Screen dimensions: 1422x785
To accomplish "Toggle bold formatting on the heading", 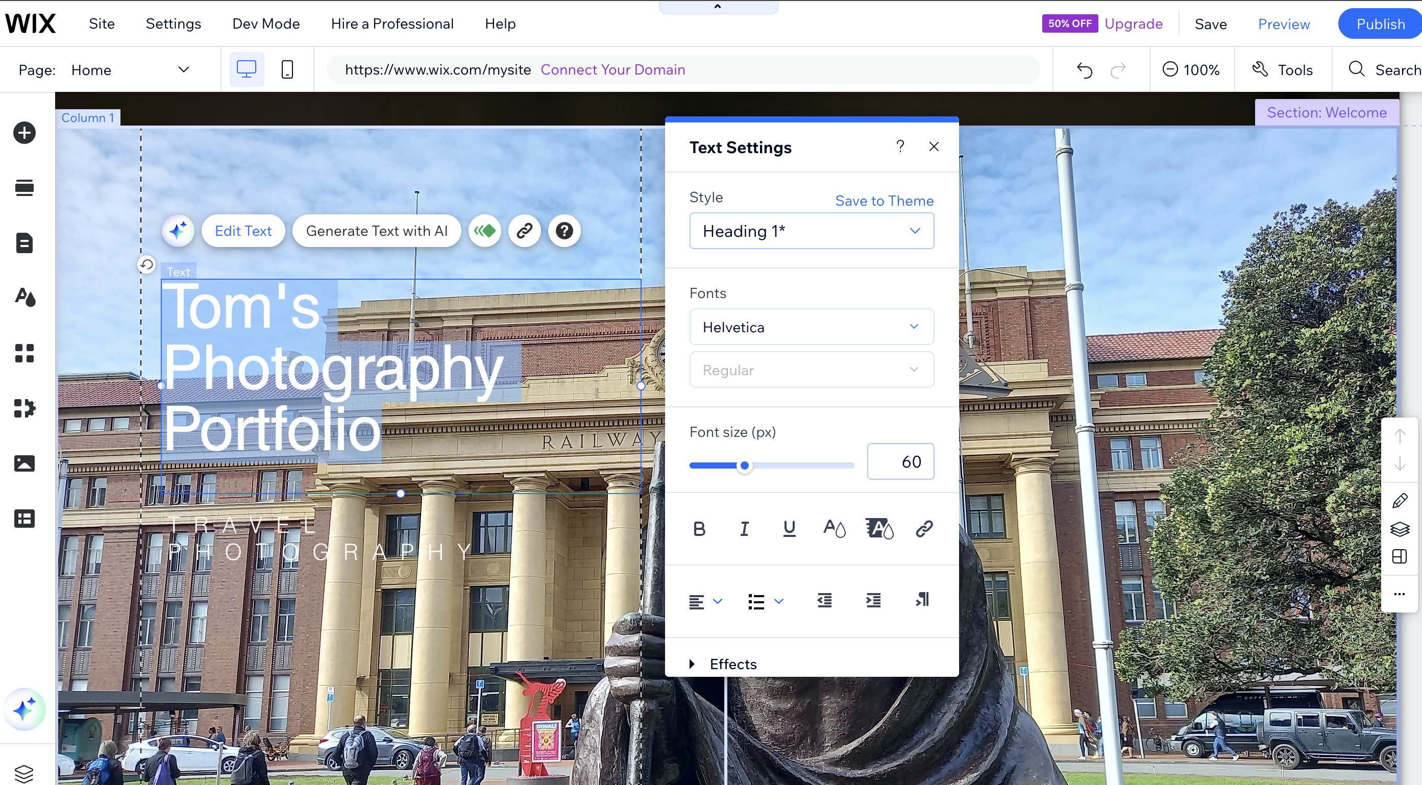I will 699,529.
